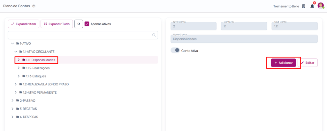Click the 4-DESPESAS folder icon
The height and width of the screenshot is (131, 327).
pos(18,117)
